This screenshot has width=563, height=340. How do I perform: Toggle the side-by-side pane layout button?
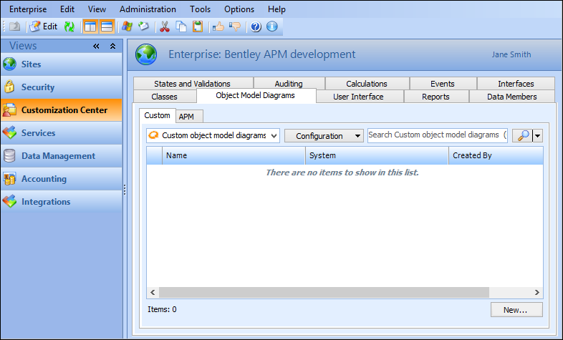(x=90, y=26)
